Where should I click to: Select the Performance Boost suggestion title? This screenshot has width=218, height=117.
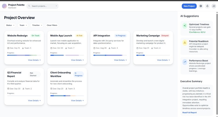(199, 61)
